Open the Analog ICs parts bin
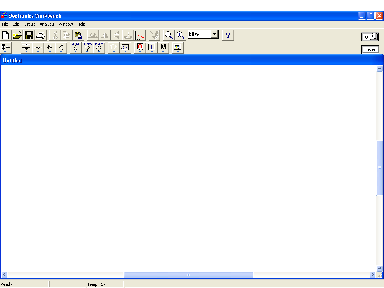Screen dimensions: 384x288 click(x=76, y=48)
